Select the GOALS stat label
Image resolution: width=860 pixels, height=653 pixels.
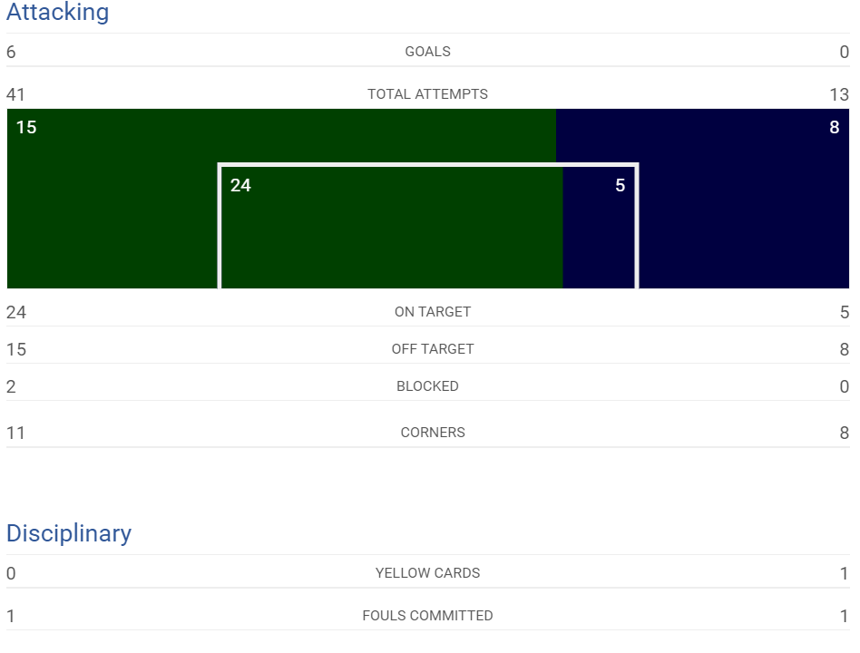(428, 52)
